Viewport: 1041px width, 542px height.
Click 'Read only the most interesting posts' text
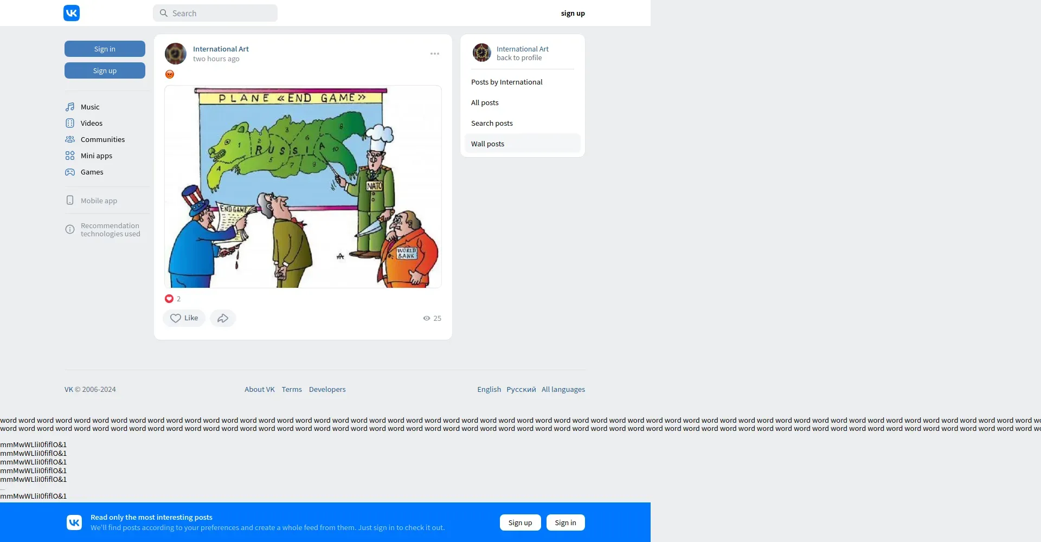tap(151, 517)
